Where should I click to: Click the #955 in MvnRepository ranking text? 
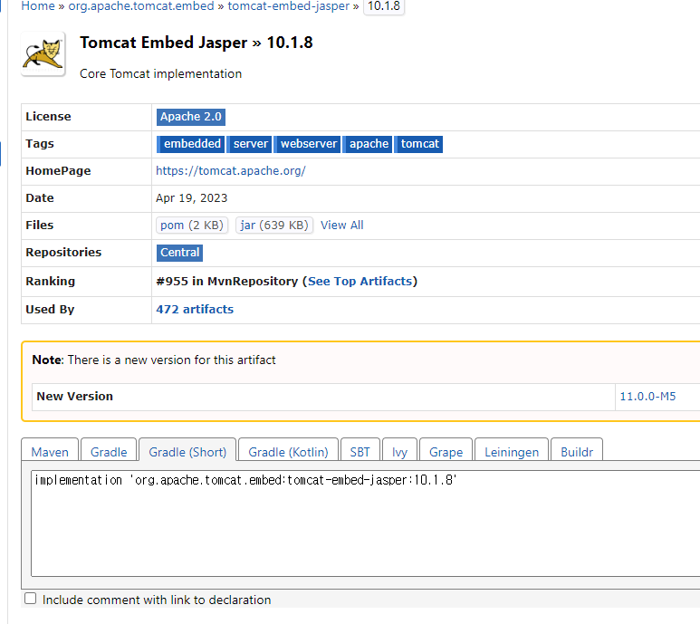click(x=226, y=281)
